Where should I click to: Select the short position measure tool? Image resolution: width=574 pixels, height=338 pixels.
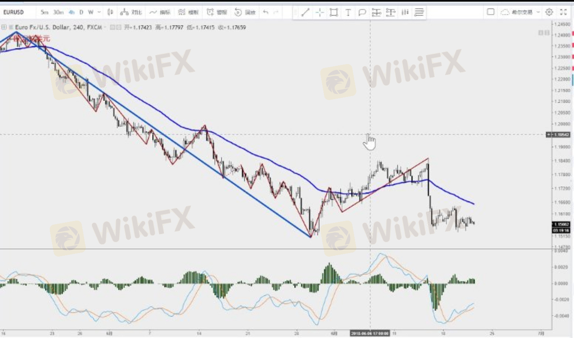tap(391, 12)
